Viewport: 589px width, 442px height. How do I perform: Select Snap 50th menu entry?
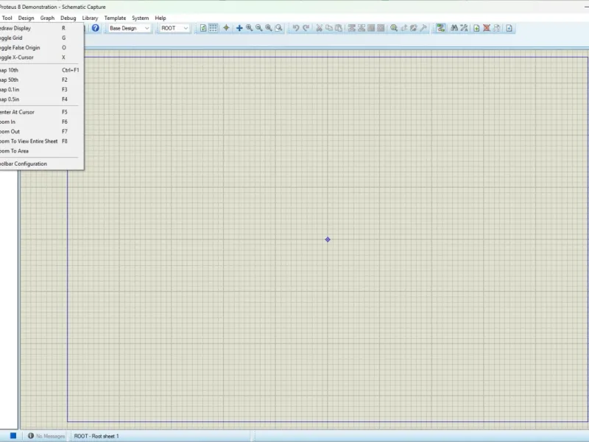[x=40, y=80]
